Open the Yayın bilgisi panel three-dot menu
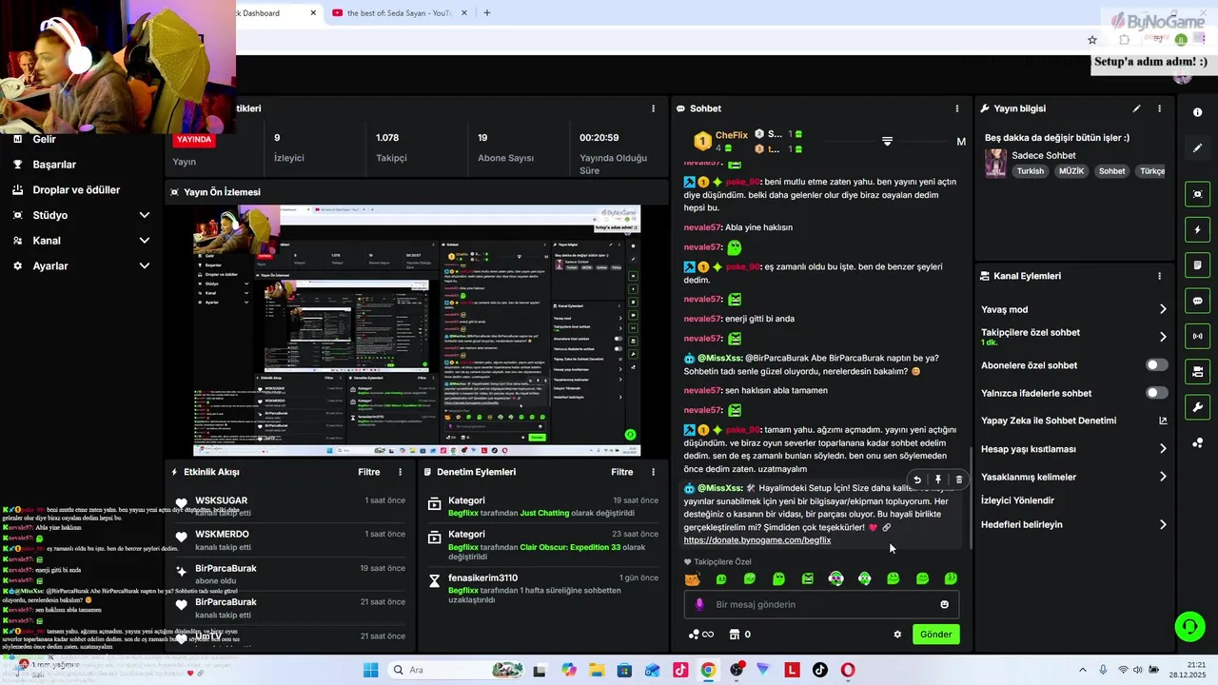The image size is (1218, 685). pyautogui.click(x=1159, y=108)
